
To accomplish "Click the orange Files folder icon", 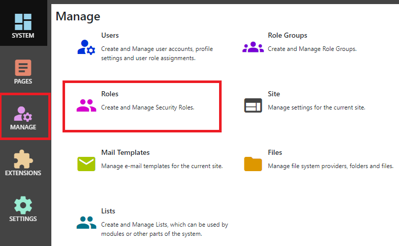I will pyautogui.click(x=253, y=163).
